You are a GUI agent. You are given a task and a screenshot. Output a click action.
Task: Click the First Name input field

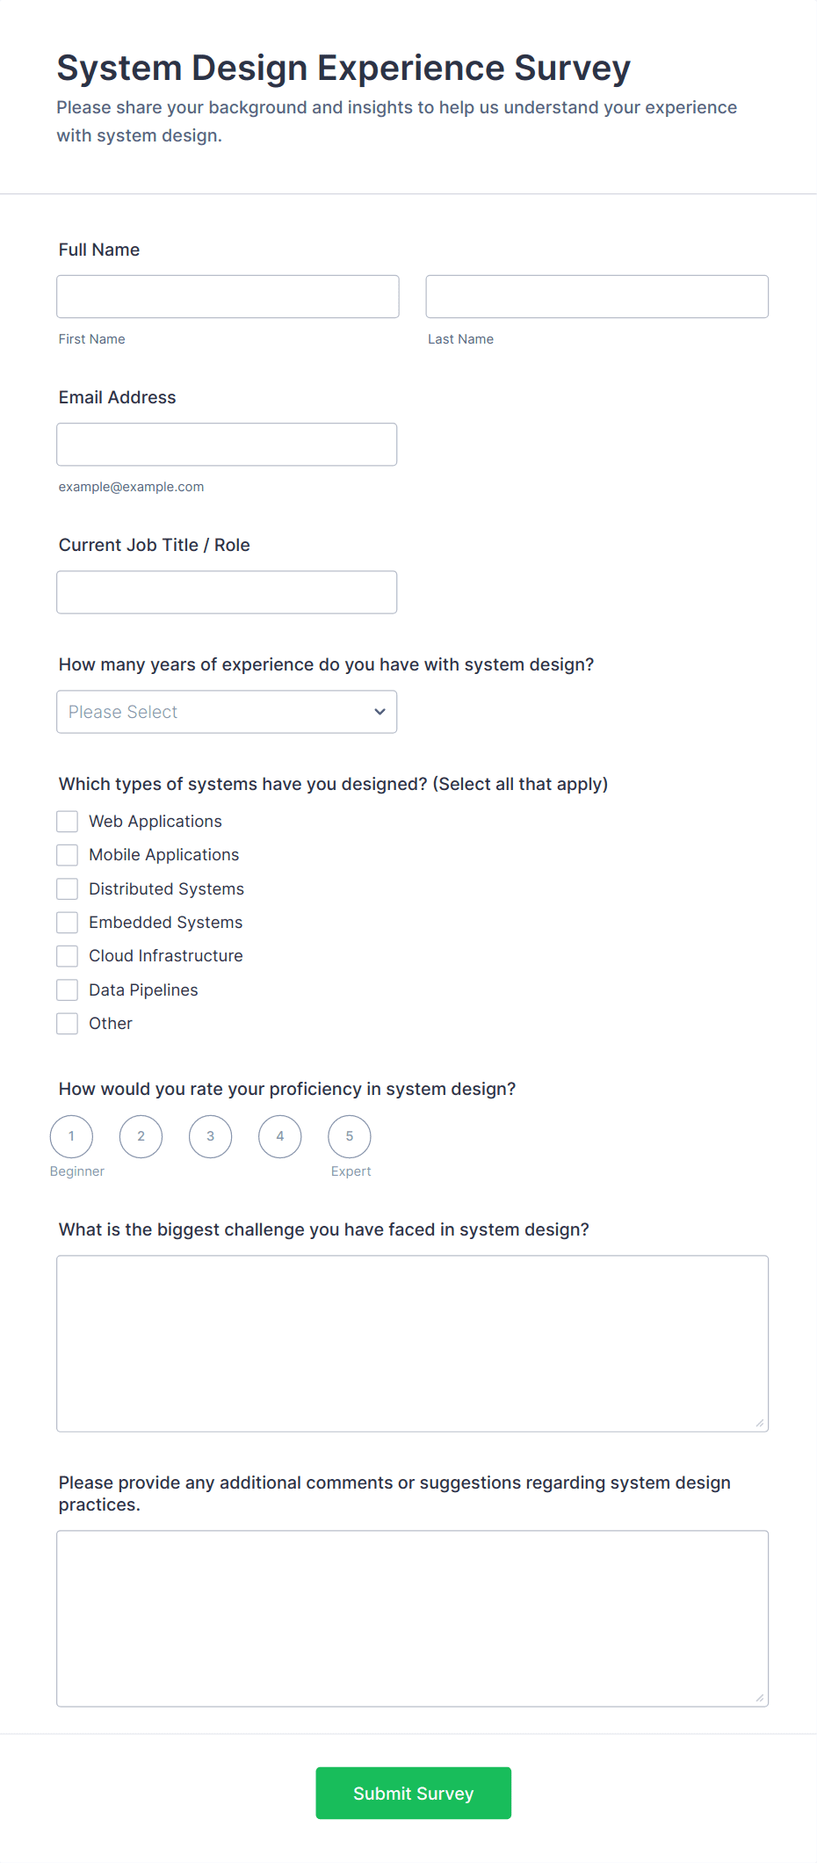(x=228, y=297)
